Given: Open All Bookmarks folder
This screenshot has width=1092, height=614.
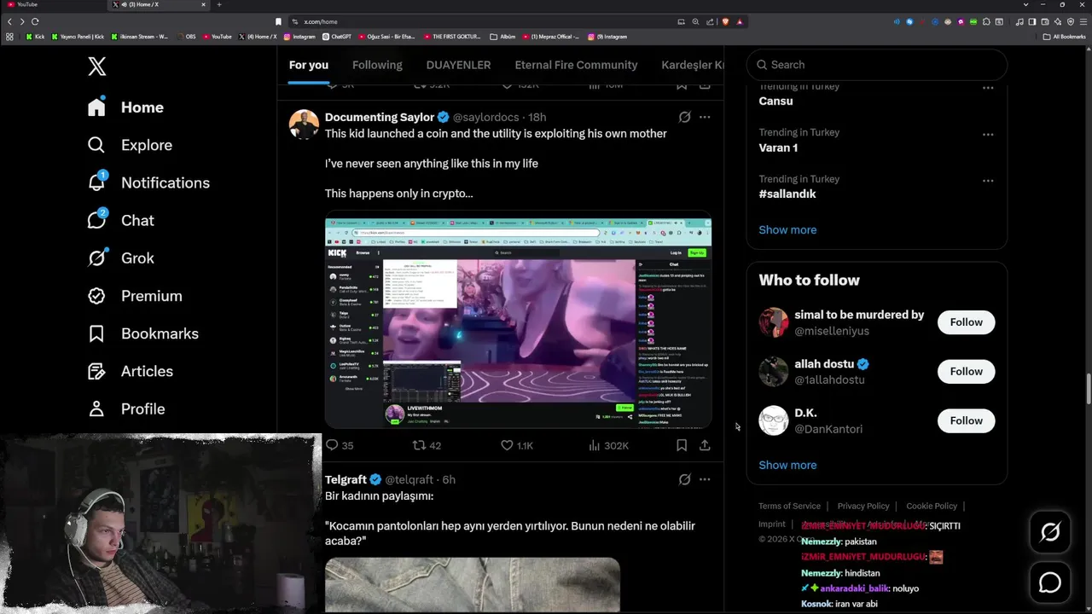Looking at the screenshot, I should [x=1064, y=37].
